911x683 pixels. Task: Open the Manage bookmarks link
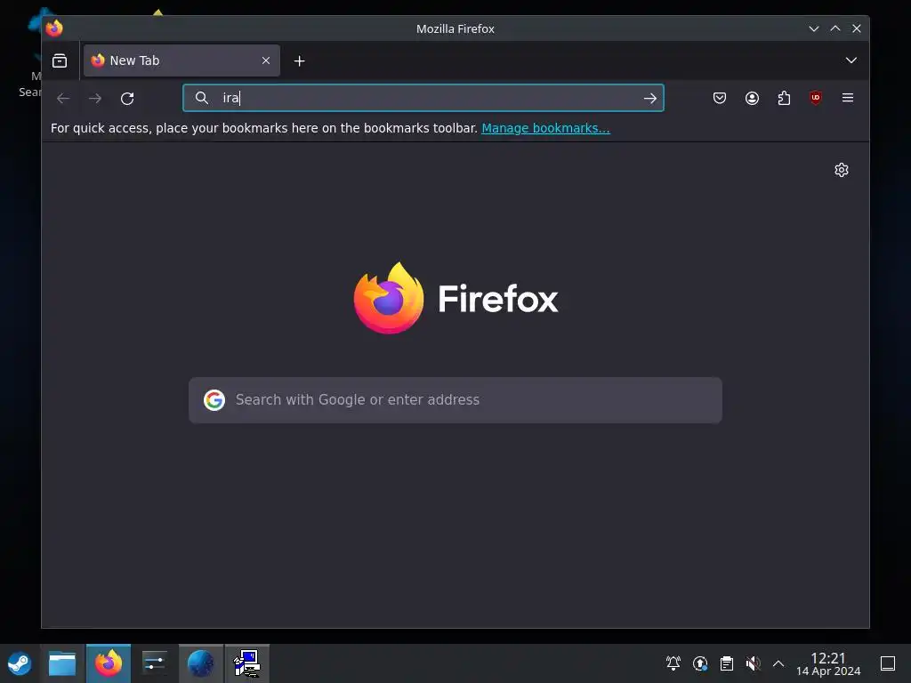click(545, 128)
